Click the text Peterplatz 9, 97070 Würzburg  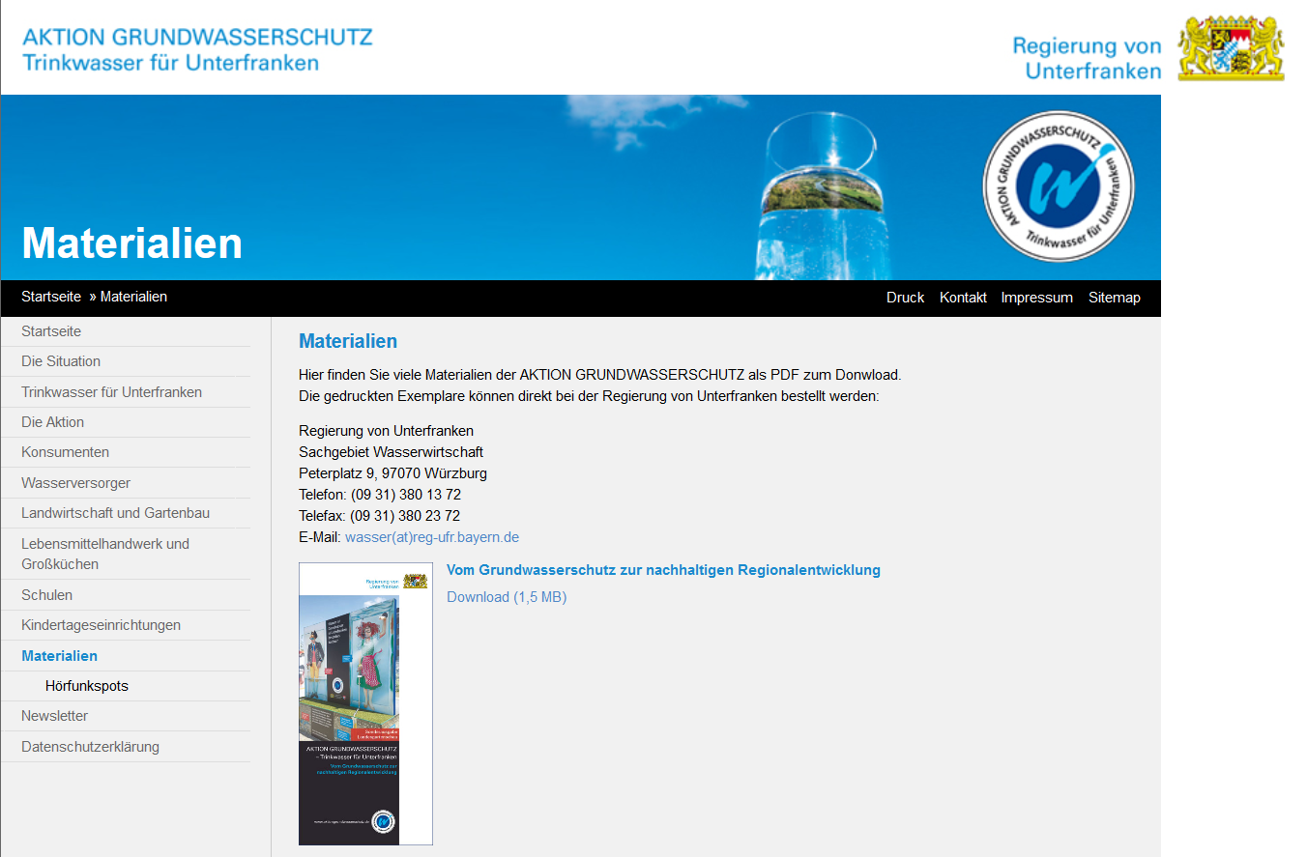pos(392,473)
